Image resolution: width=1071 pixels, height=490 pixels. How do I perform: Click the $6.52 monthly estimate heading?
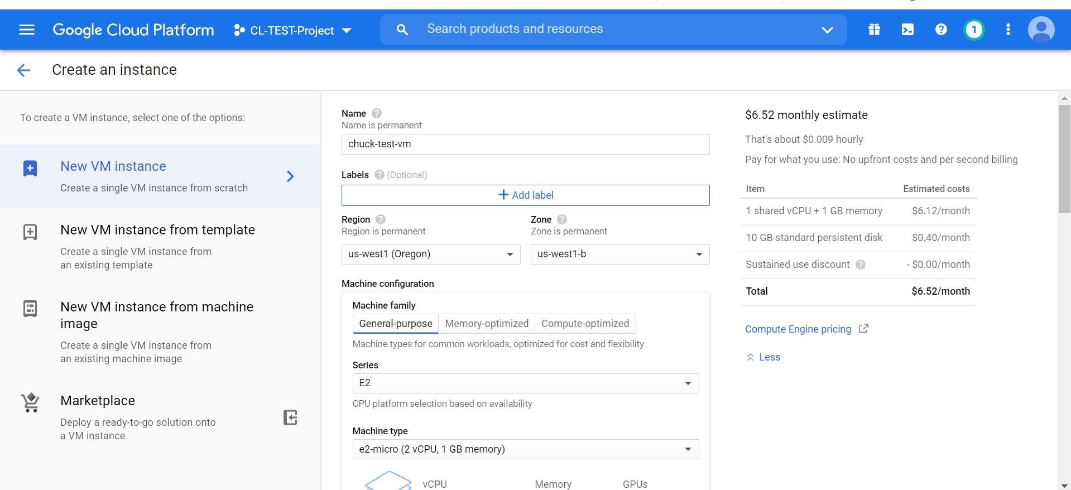806,115
